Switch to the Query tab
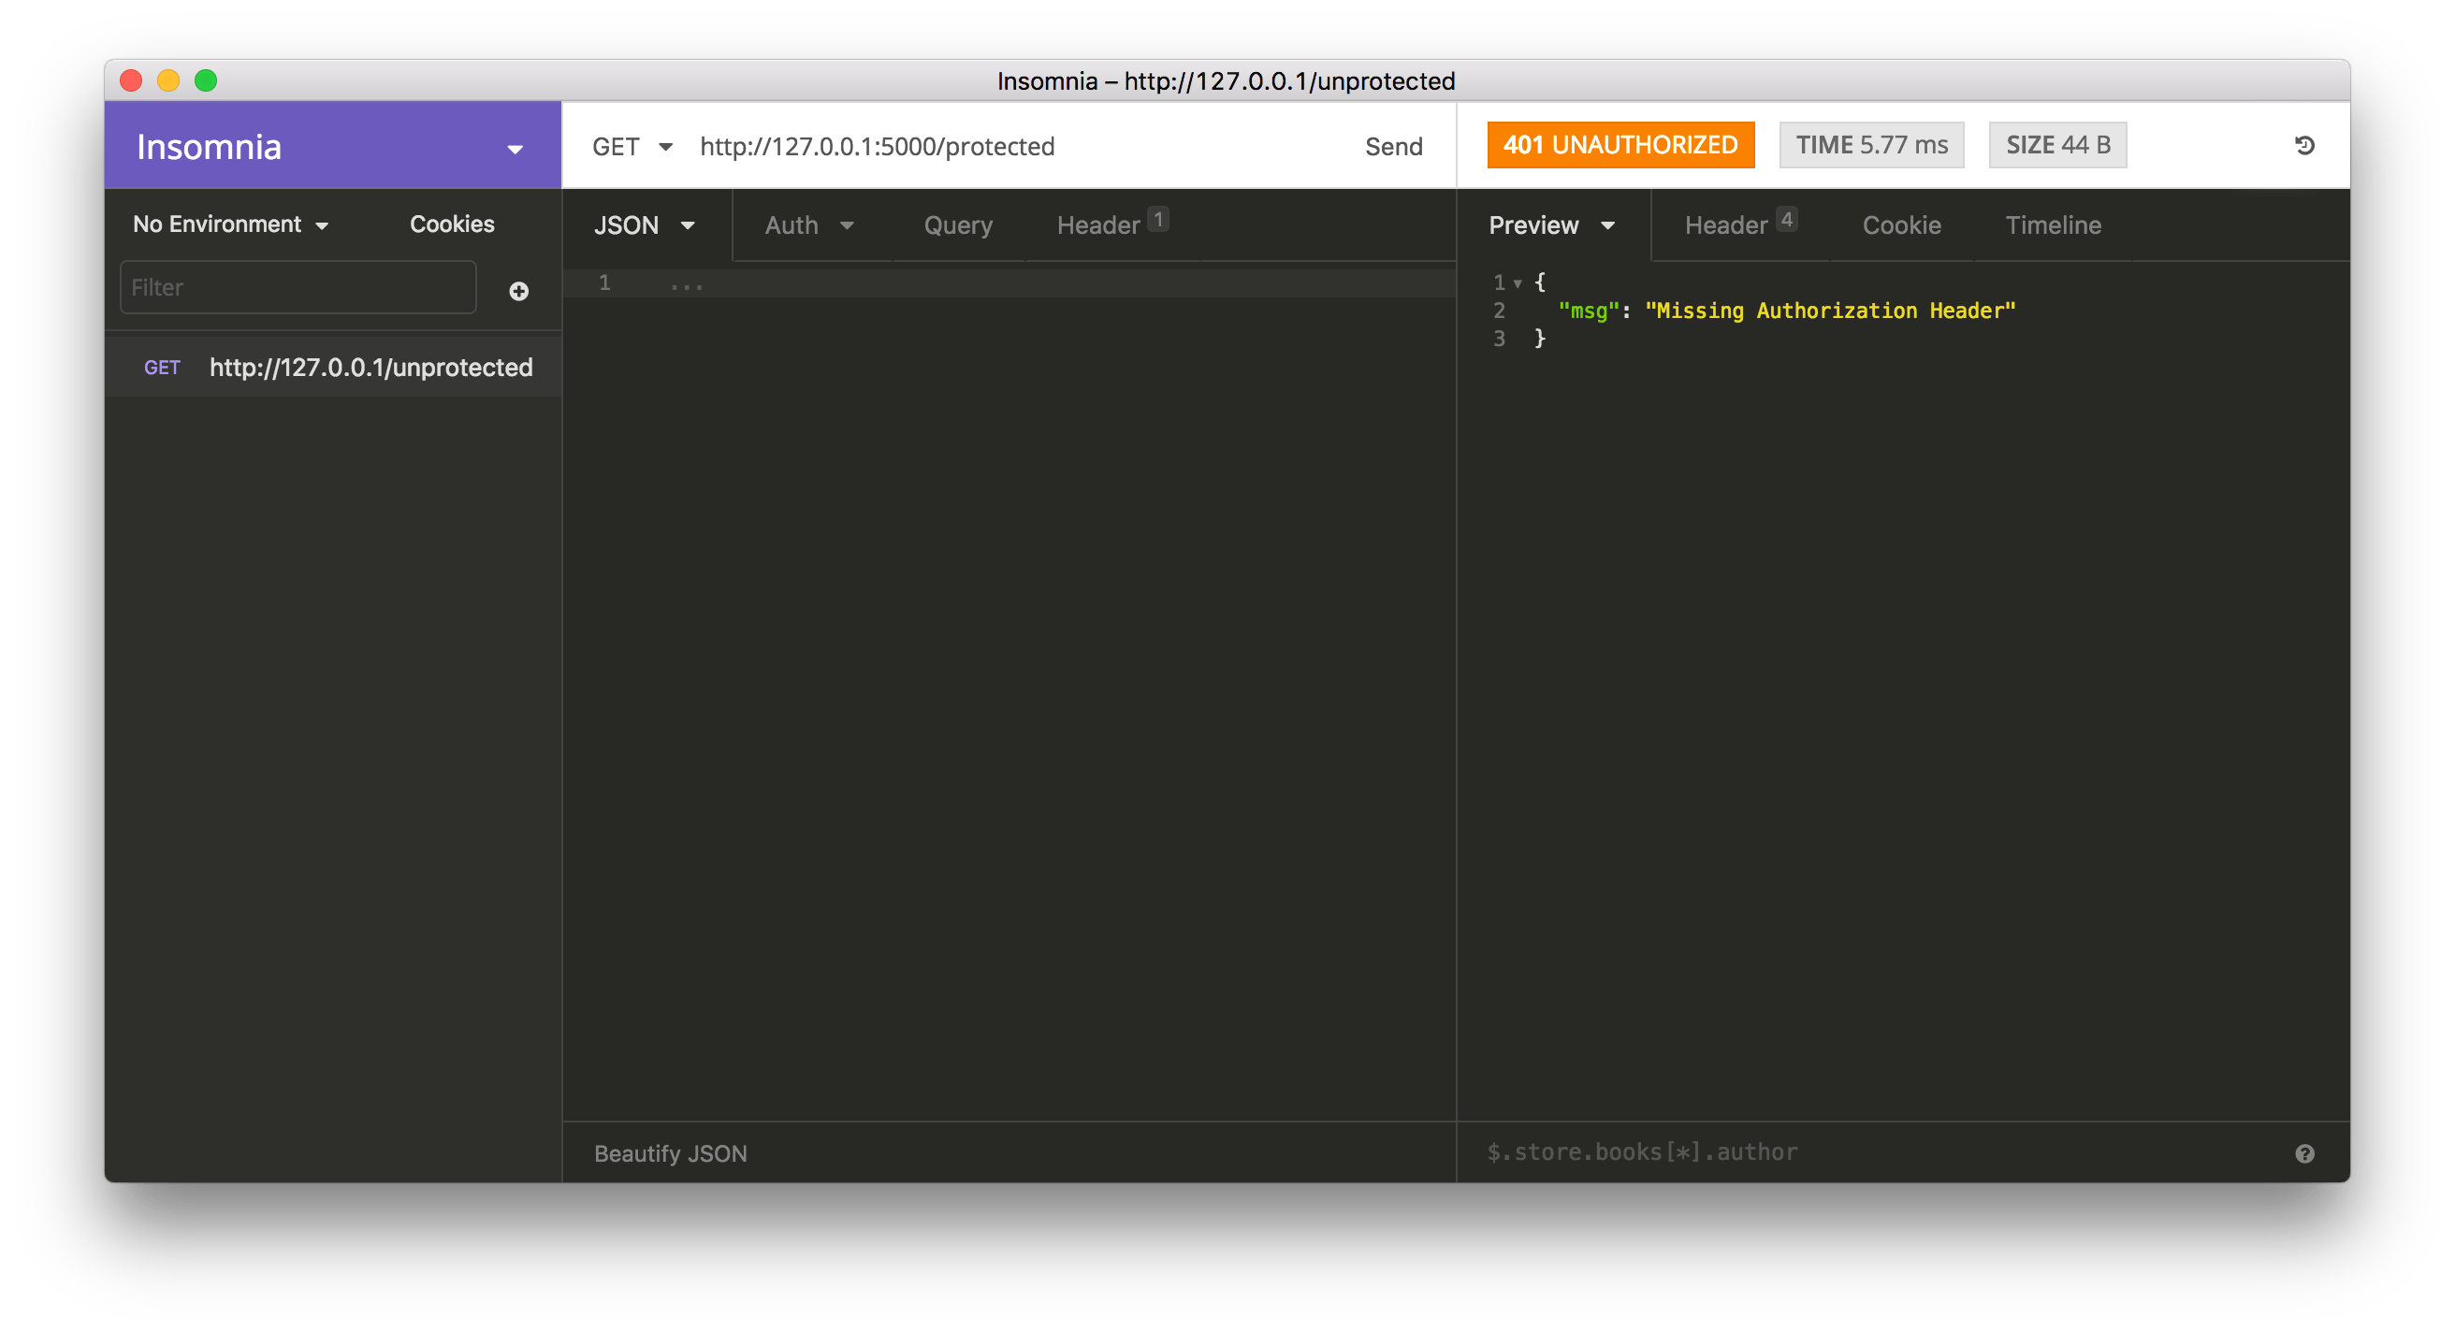The height and width of the screenshot is (1332, 2455). point(957,224)
